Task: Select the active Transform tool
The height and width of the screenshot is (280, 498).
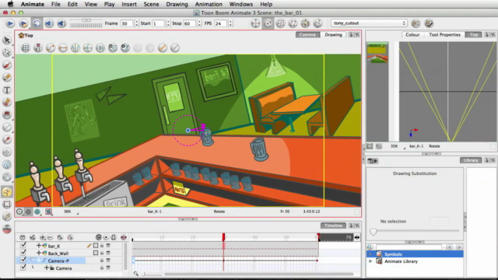Action: pos(7,192)
